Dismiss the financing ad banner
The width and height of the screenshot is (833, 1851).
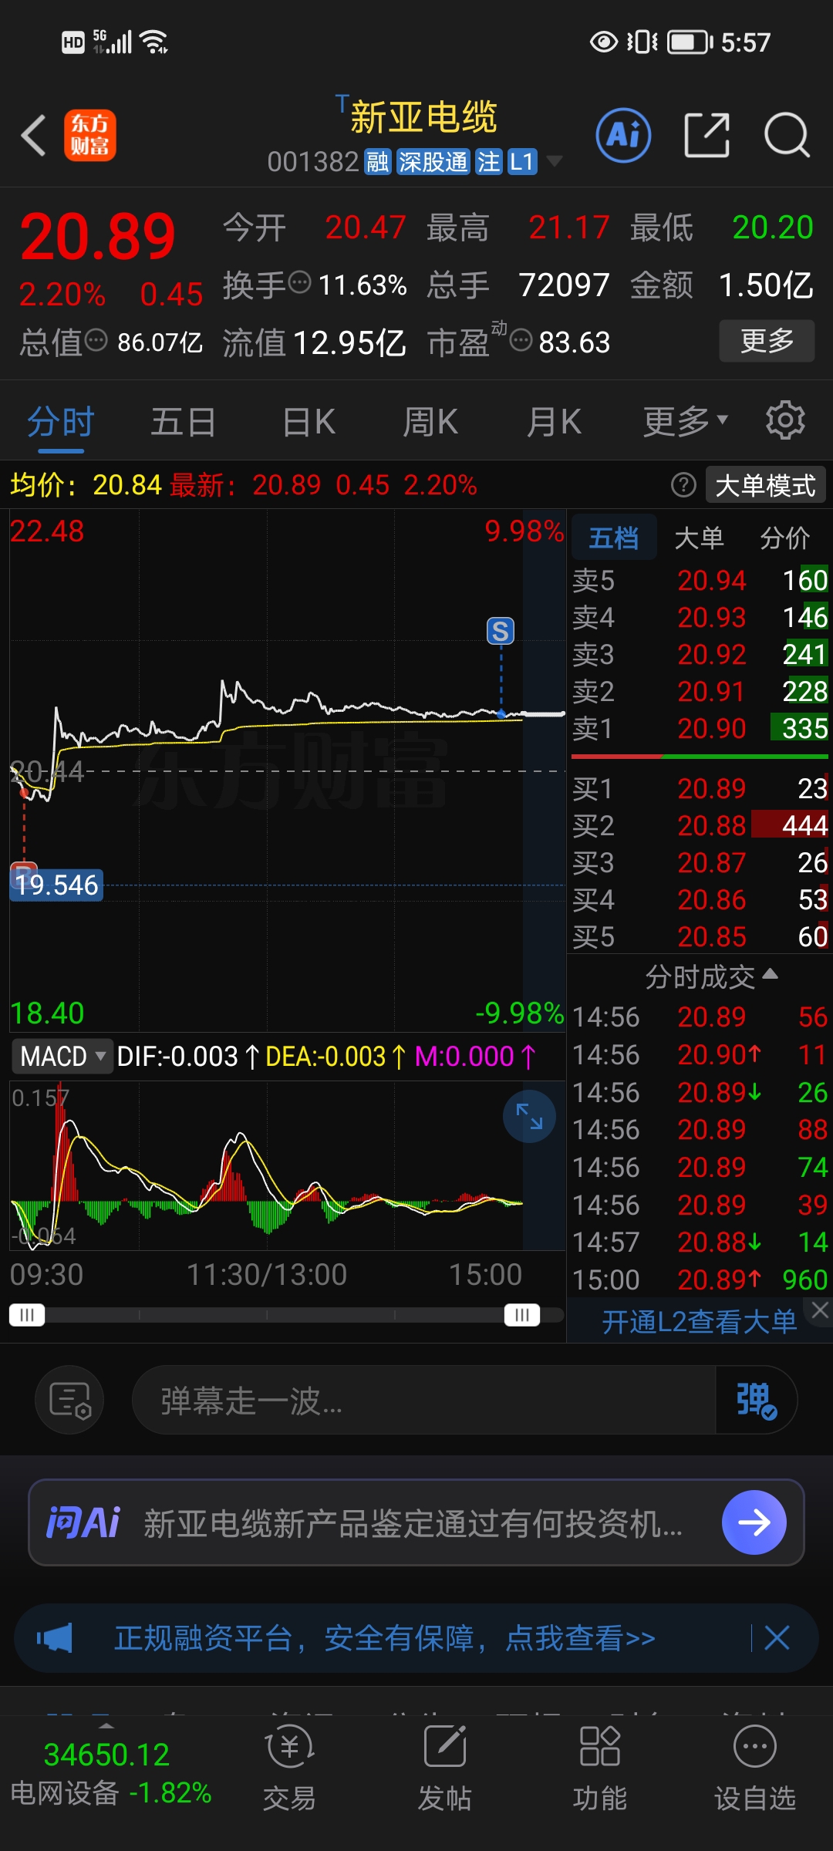777,1637
